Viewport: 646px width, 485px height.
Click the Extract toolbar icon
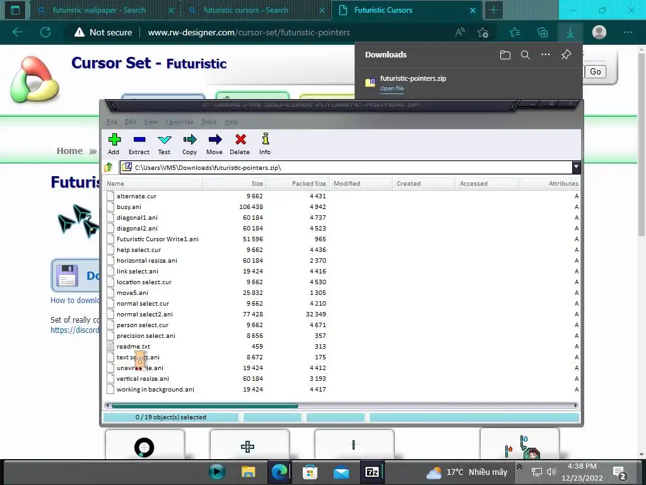(x=139, y=140)
